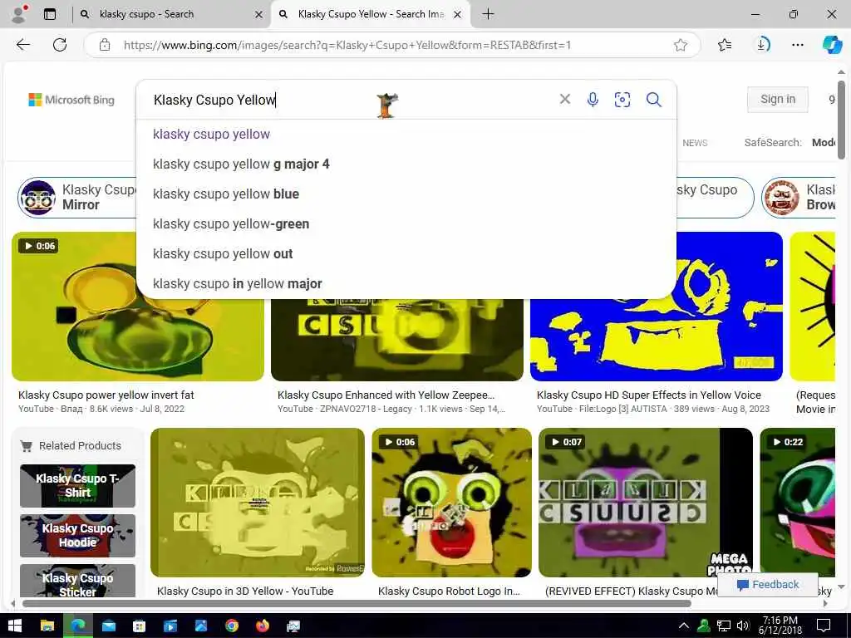Open the NEWS search tab
This screenshot has height=638, width=851.
695,143
